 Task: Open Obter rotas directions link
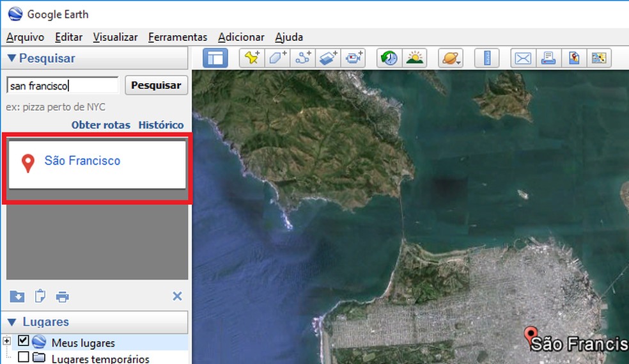point(101,125)
